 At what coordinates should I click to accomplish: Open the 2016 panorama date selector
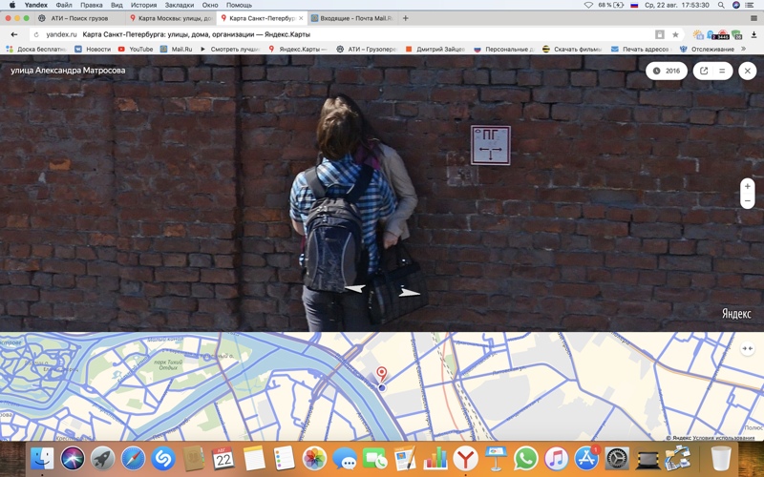(x=667, y=71)
